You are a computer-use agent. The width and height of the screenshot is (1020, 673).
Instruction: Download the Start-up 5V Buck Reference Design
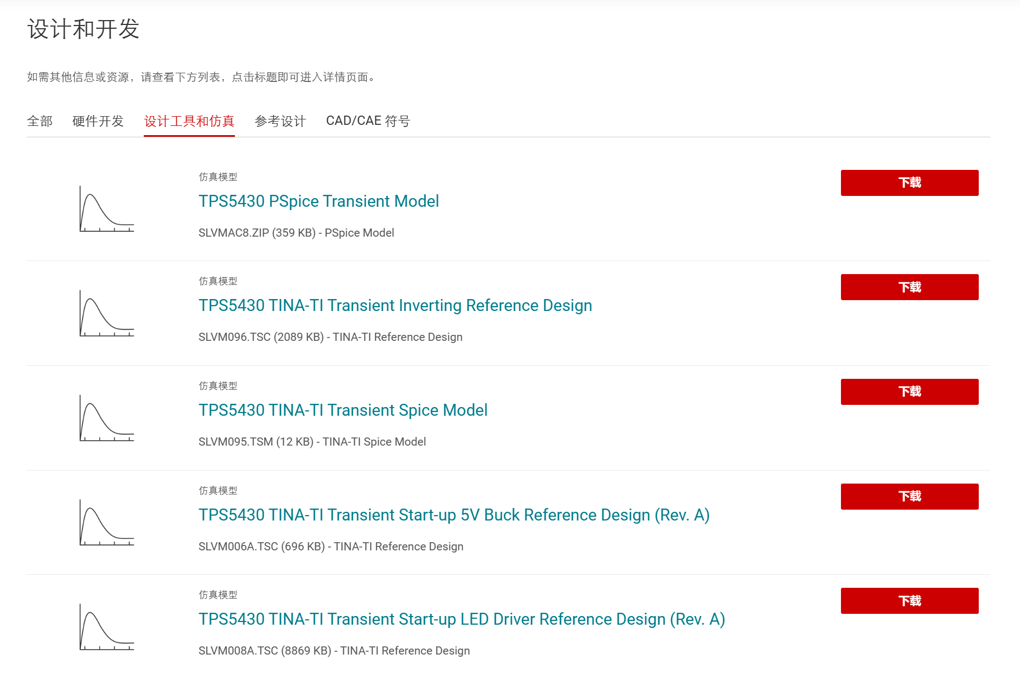click(910, 497)
